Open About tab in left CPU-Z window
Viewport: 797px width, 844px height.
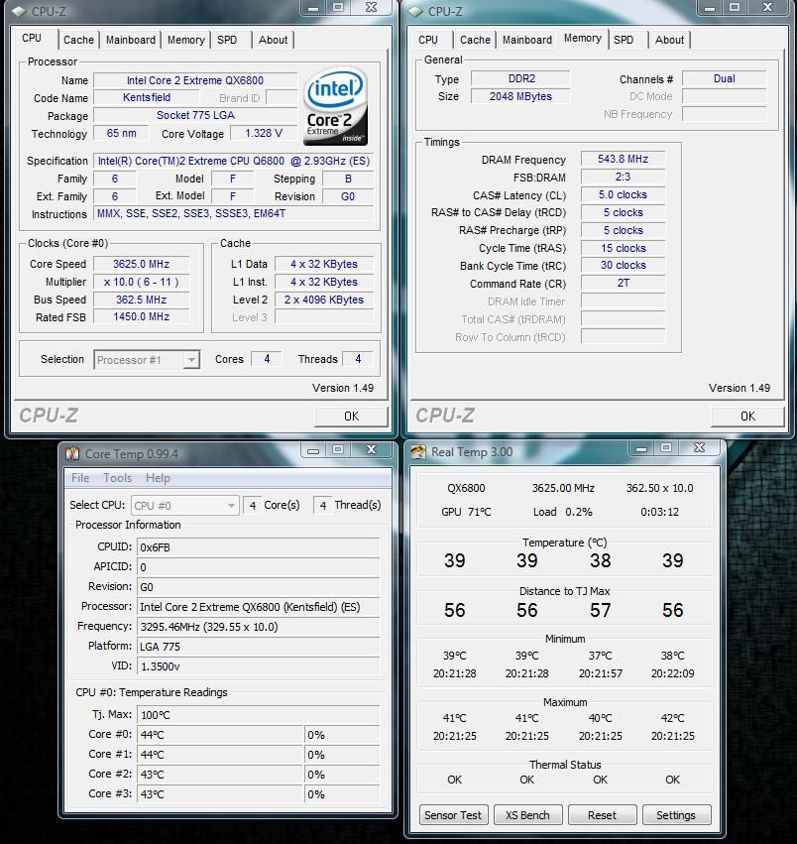[x=273, y=40]
